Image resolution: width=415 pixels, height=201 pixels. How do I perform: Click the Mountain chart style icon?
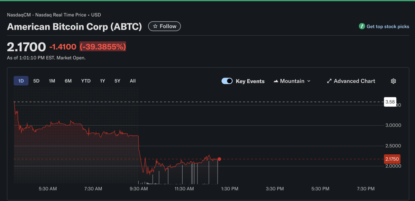click(276, 81)
